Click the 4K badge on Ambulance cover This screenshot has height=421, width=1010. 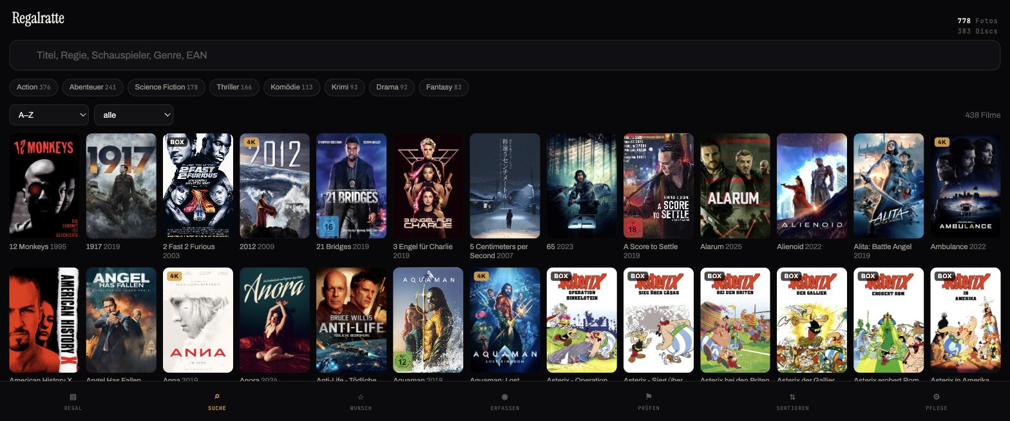point(942,142)
